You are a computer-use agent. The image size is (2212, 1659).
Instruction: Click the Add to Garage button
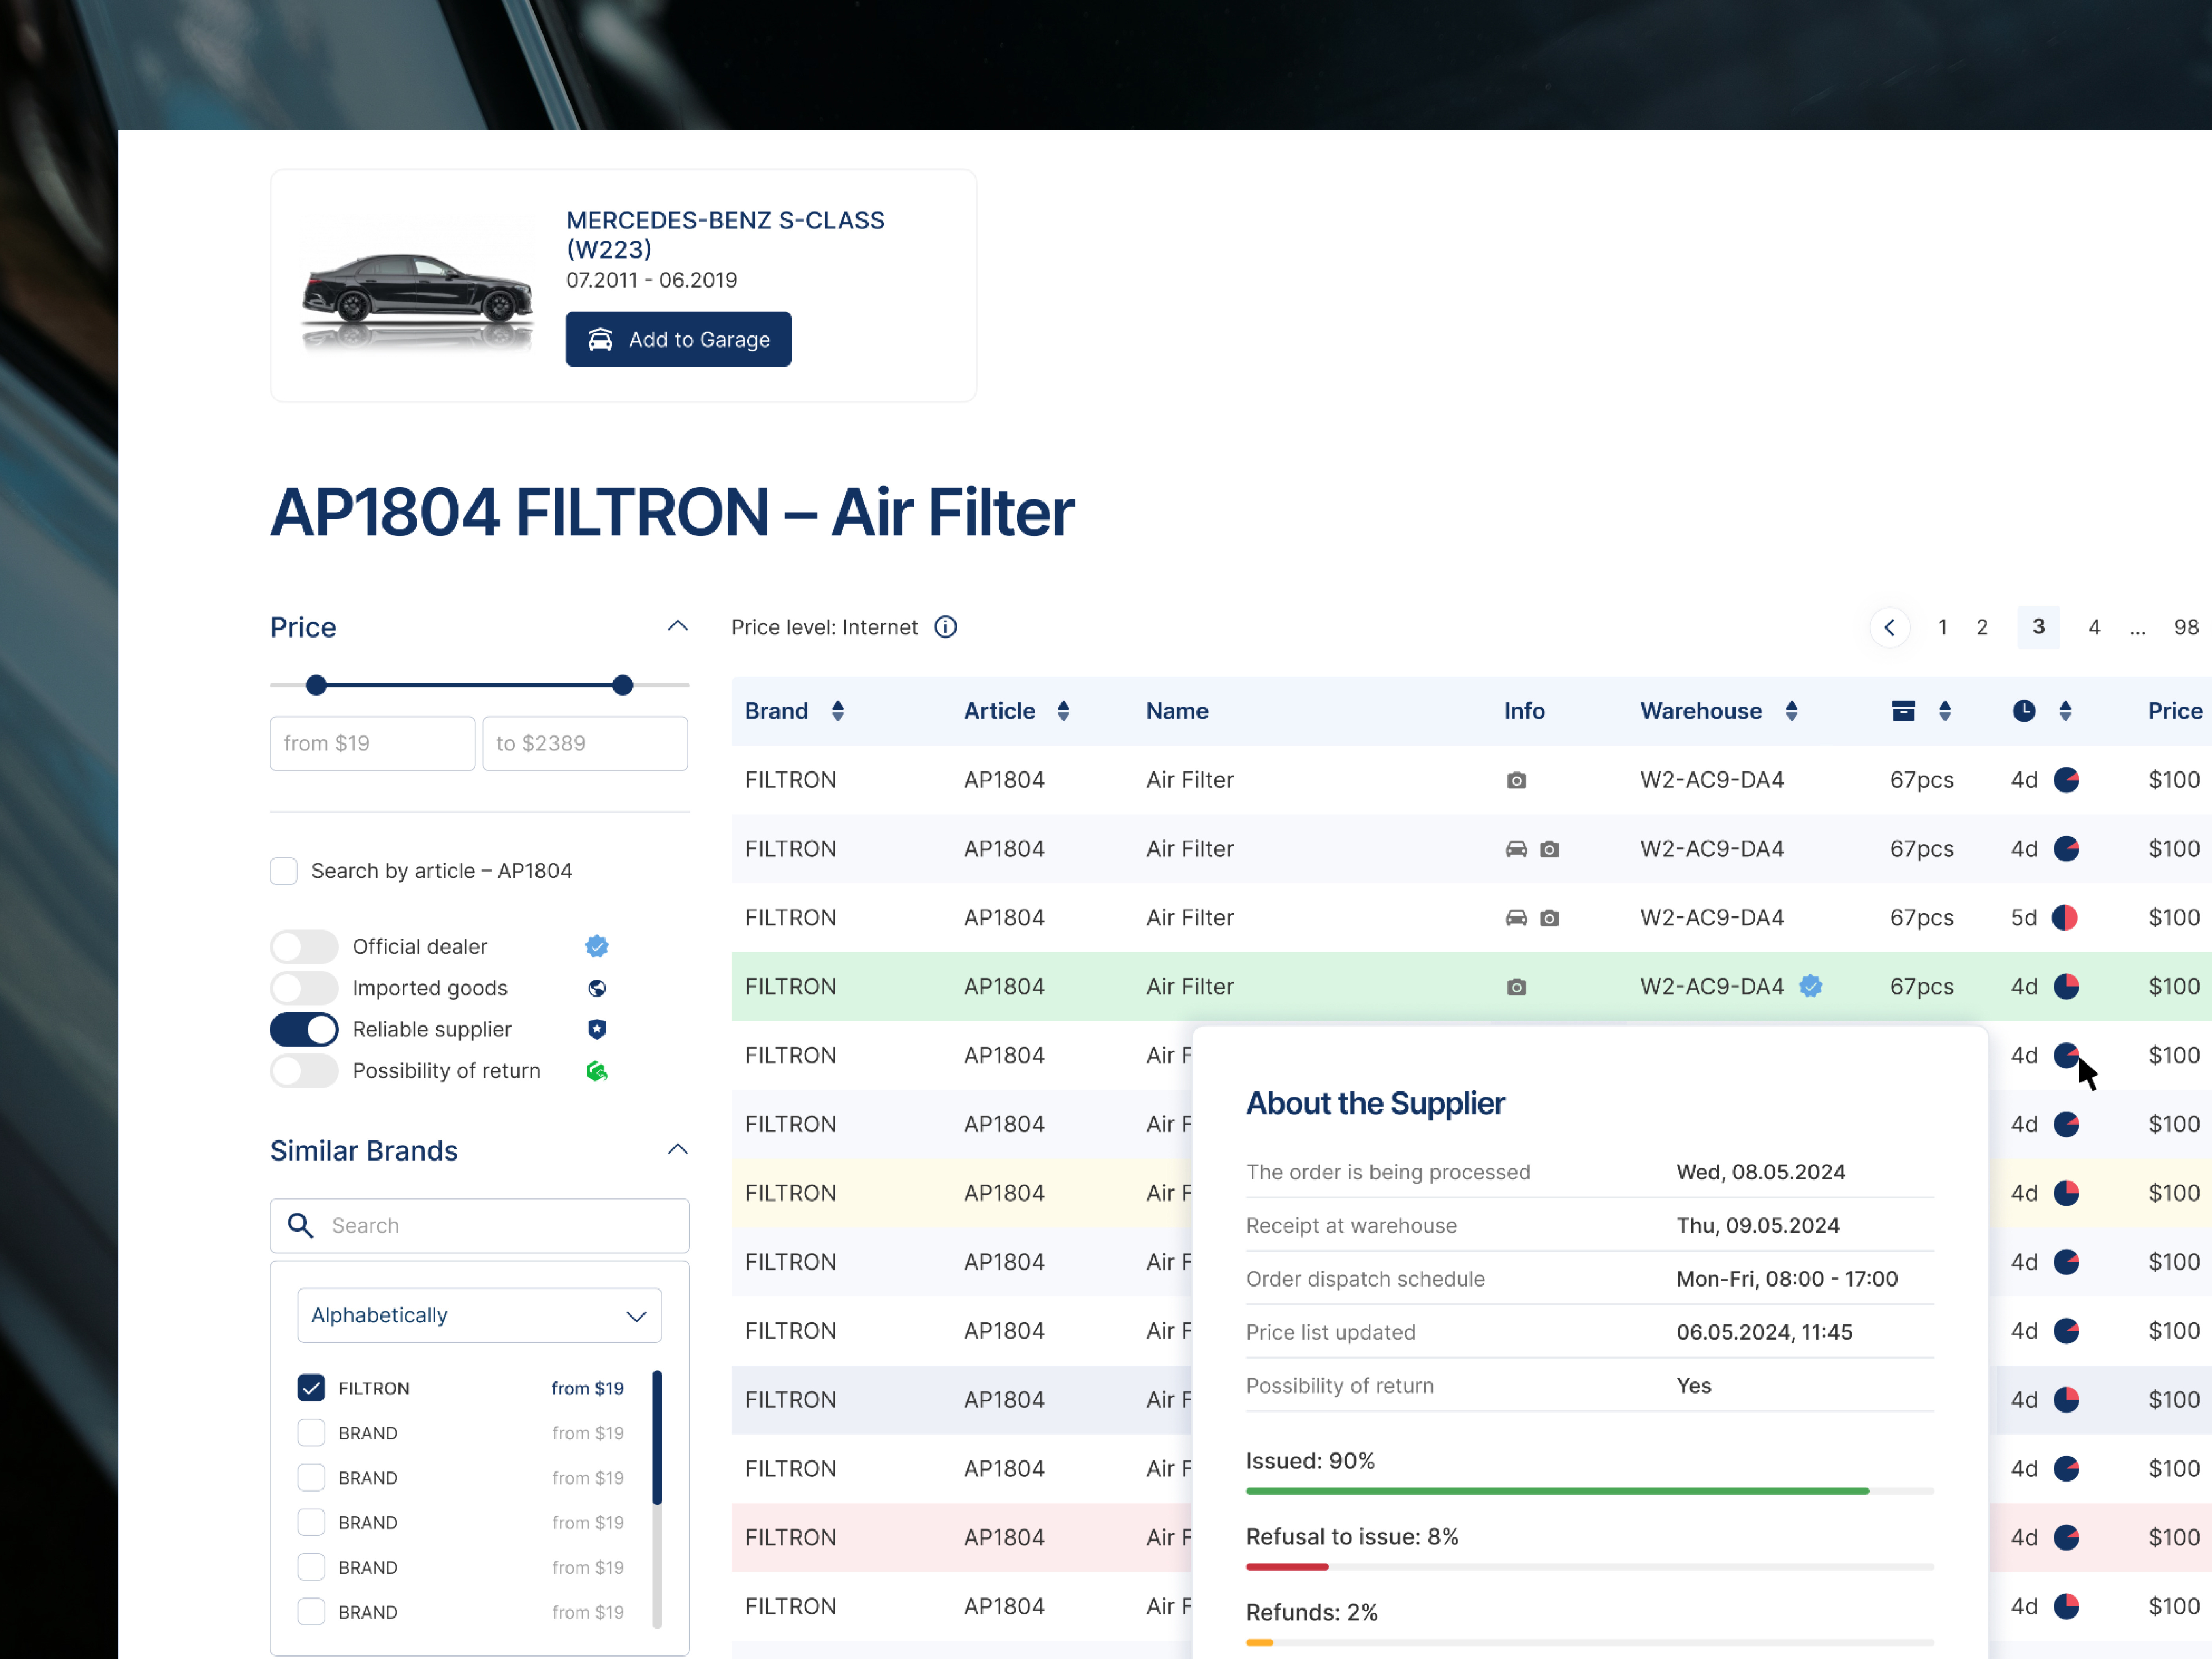pyautogui.click(x=678, y=339)
